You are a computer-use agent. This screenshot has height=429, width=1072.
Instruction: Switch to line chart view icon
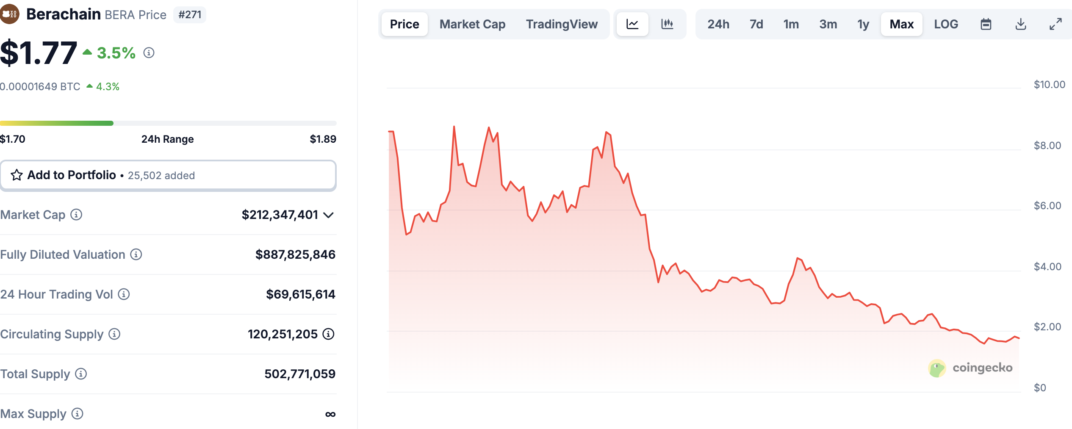coord(632,24)
